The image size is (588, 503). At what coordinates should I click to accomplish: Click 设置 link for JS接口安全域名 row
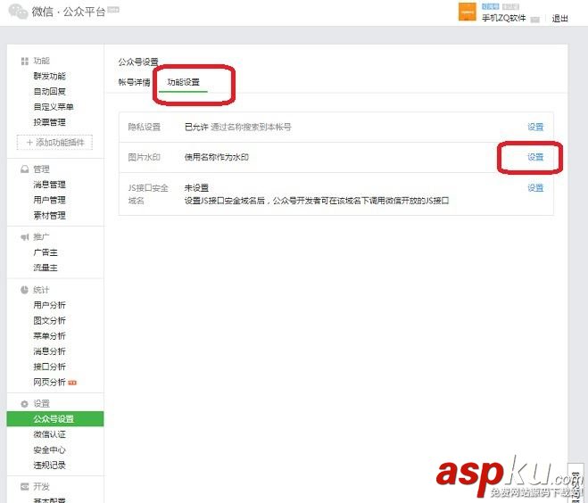point(535,188)
